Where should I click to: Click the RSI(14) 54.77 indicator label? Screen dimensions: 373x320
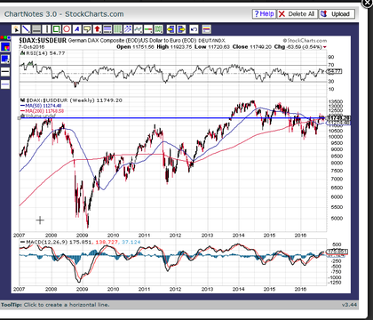43,53
